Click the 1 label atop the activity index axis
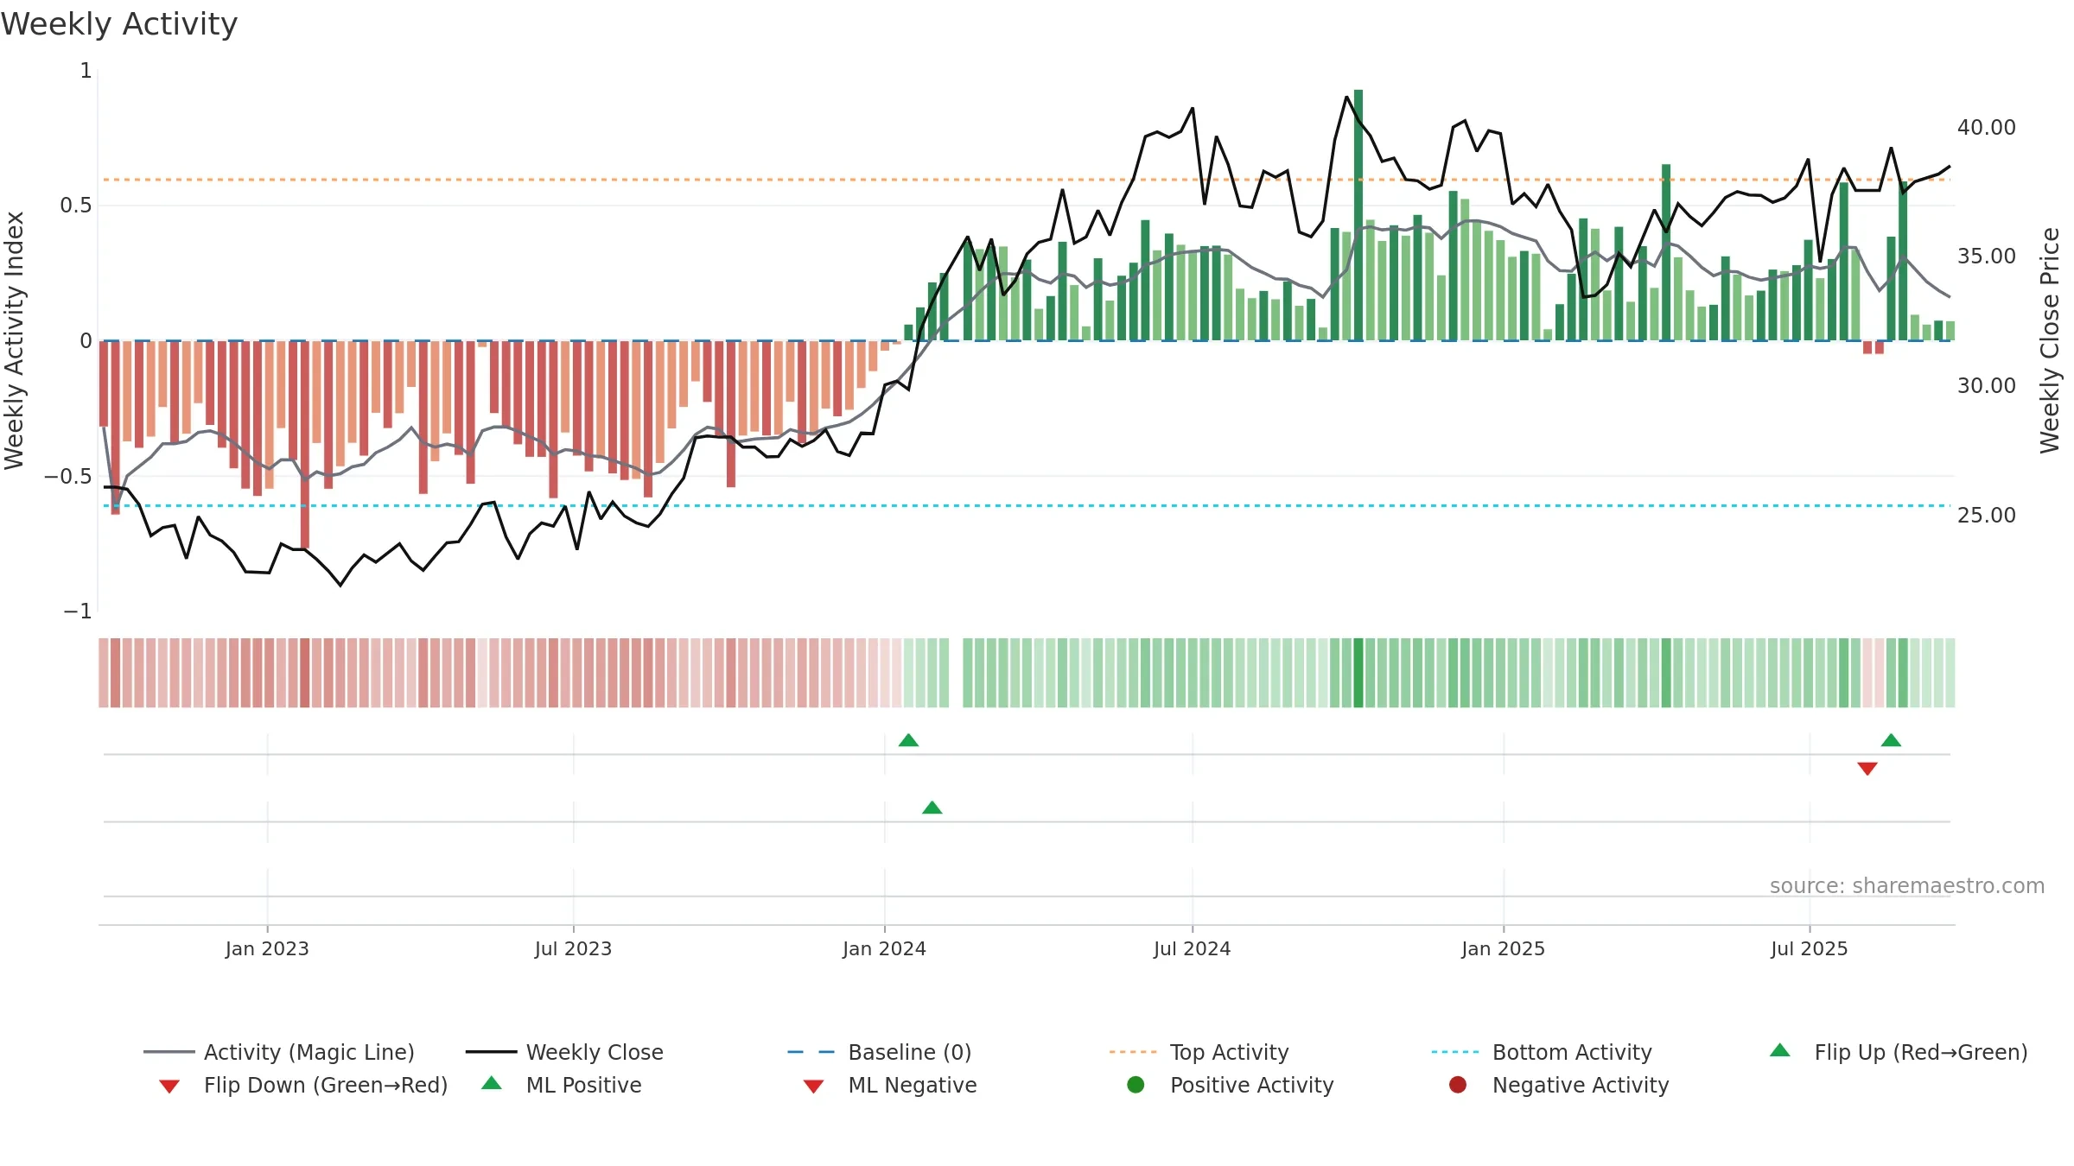 point(86,71)
